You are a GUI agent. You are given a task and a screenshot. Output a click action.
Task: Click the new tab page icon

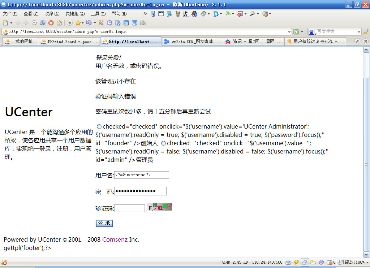point(5,23)
